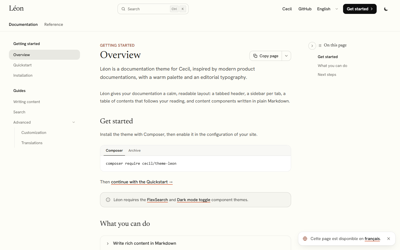The image size is (400, 250).
Task: Dismiss the French language notification
Action: tap(389, 239)
